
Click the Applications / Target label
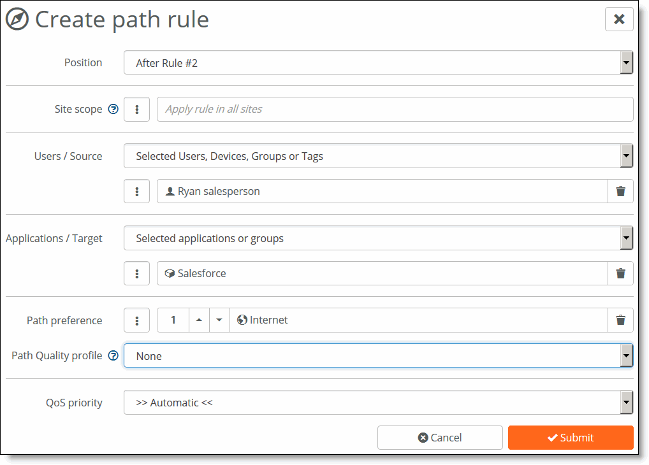point(54,239)
